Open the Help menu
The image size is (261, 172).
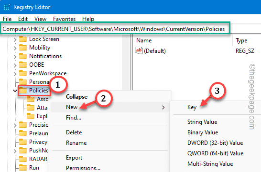(x=88, y=19)
